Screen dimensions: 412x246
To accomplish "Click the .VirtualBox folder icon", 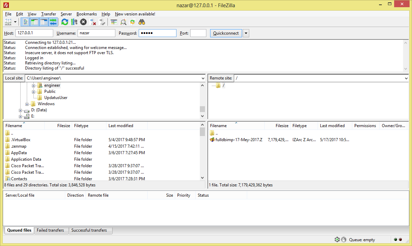I will [8, 140].
